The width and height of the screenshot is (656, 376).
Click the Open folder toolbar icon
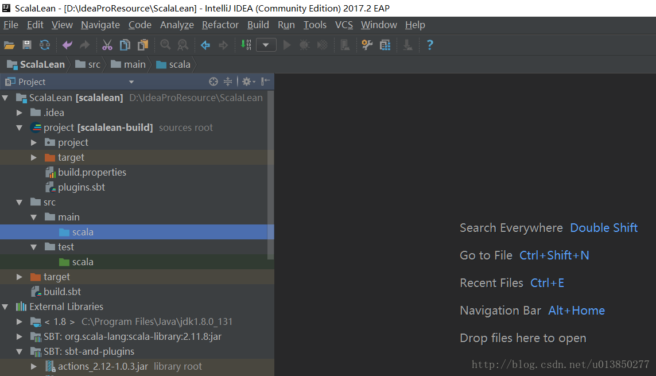pyautogui.click(x=9, y=45)
